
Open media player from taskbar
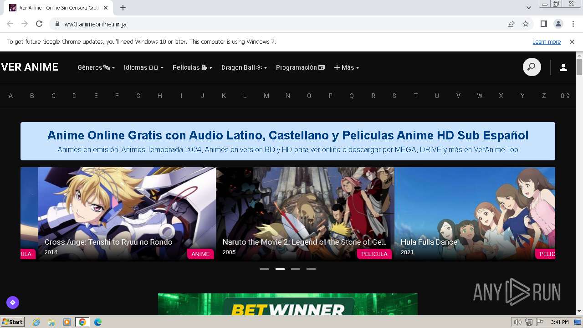point(67,322)
